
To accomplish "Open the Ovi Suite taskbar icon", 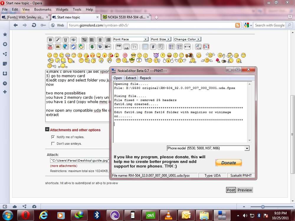I will (x=150, y=215).
